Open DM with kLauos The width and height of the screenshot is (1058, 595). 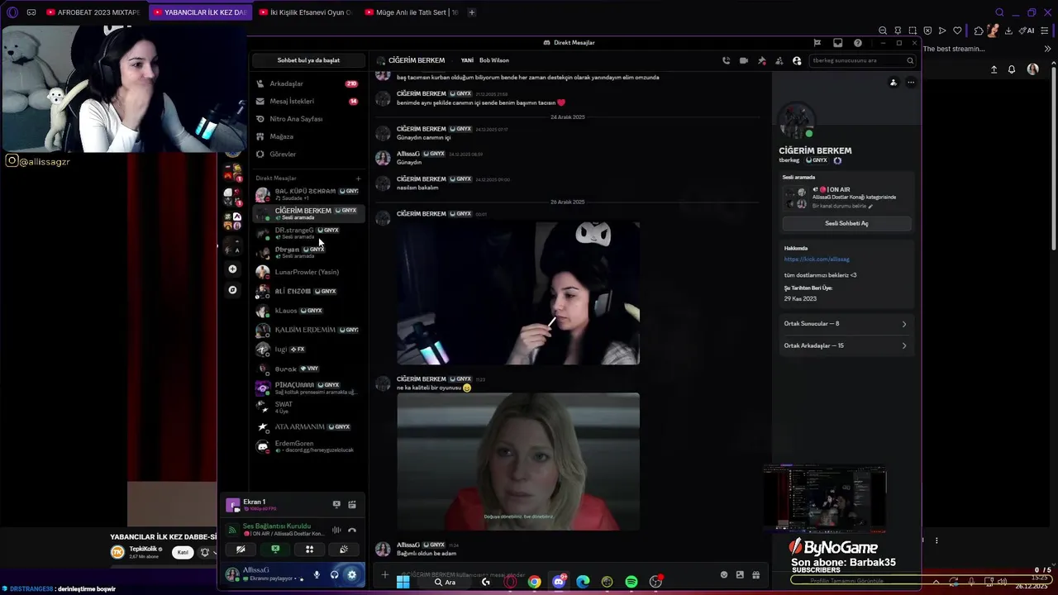(x=307, y=311)
